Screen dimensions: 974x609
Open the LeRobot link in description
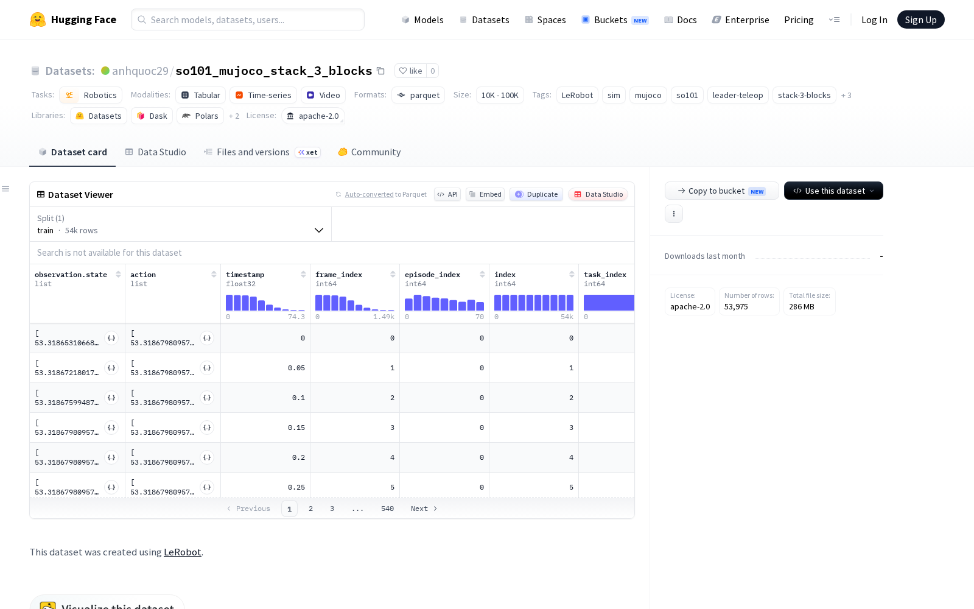pos(182,552)
